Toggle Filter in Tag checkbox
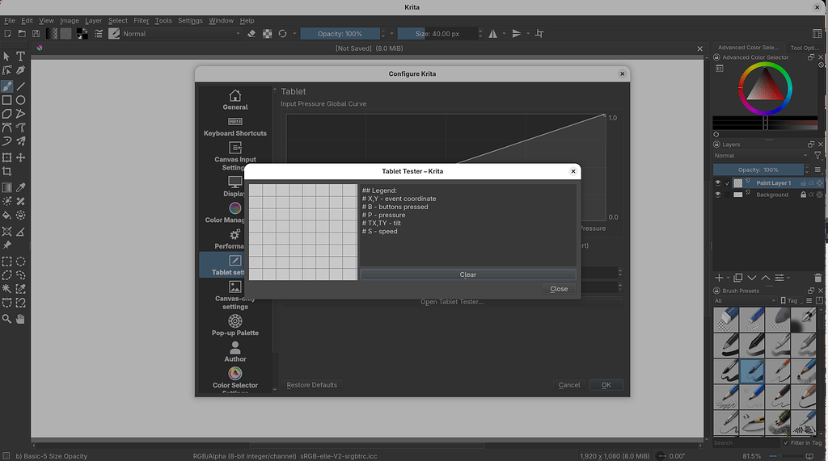Screen dimensions: 828x461 tap(786, 442)
